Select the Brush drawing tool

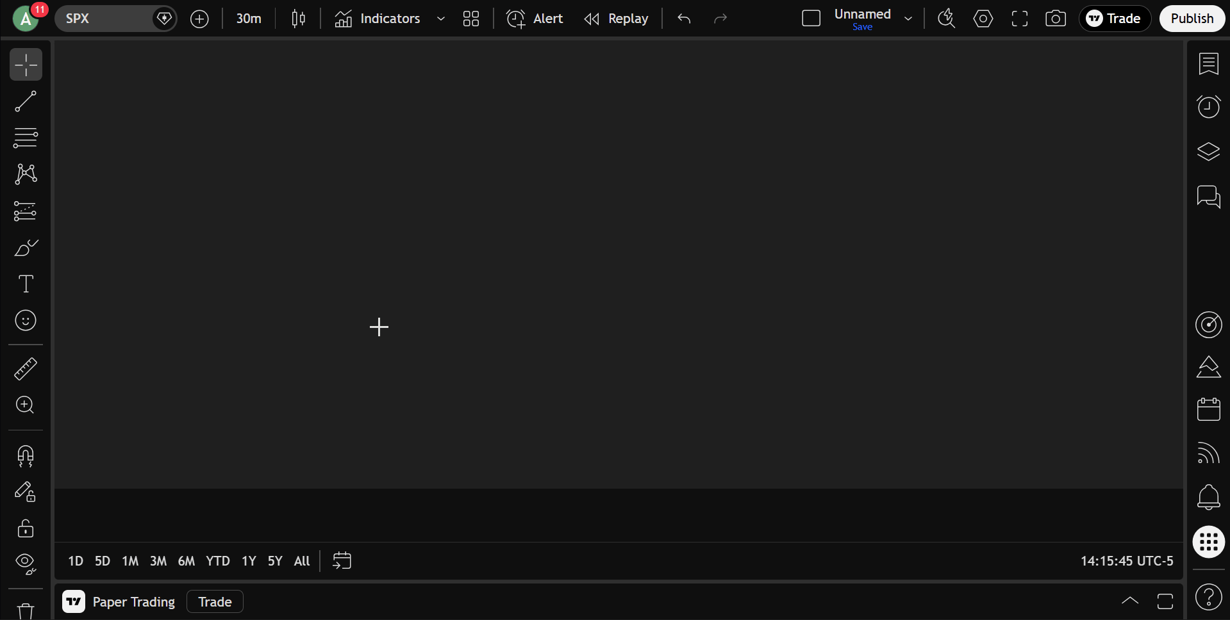coord(26,248)
